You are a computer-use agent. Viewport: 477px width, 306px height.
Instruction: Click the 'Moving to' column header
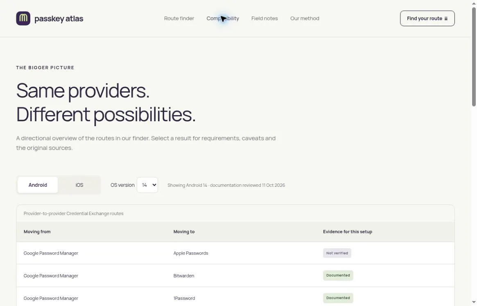coord(184,231)
